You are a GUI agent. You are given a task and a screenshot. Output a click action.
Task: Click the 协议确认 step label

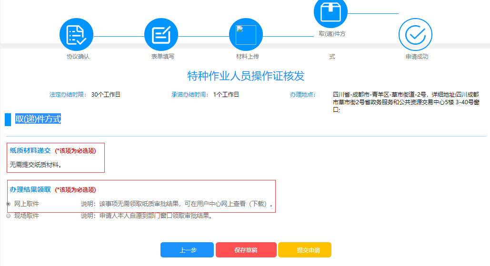tap(78, 57)
